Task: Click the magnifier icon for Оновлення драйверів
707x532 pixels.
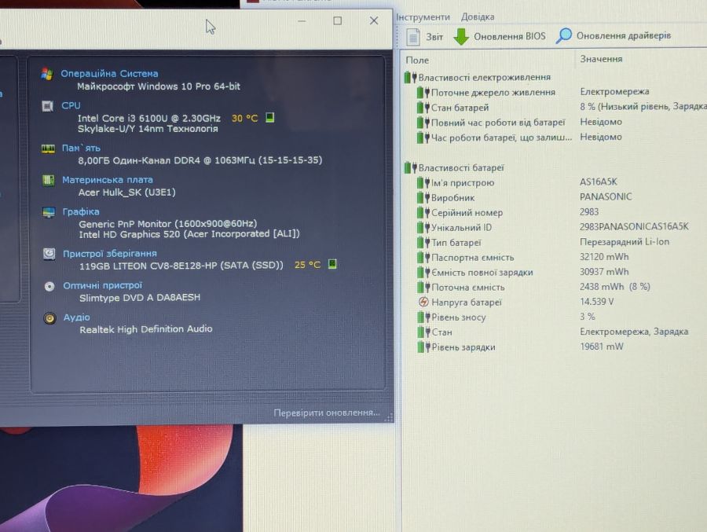Action: click(x=563, y=35)
